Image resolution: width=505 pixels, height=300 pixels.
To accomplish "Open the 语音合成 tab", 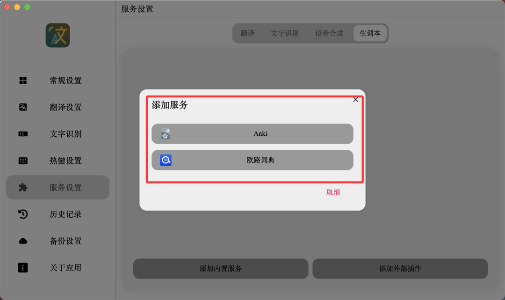I will (329, 33).
